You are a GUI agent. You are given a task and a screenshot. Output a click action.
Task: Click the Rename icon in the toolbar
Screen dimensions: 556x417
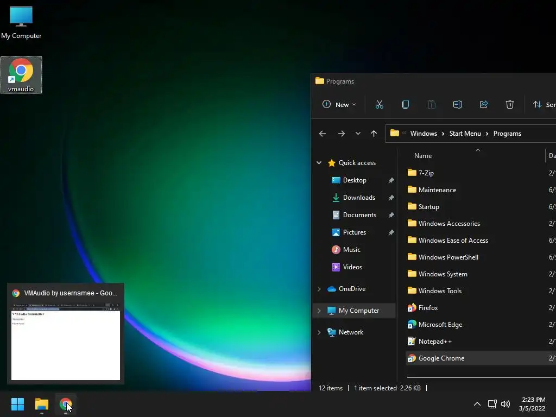[457, 104]
